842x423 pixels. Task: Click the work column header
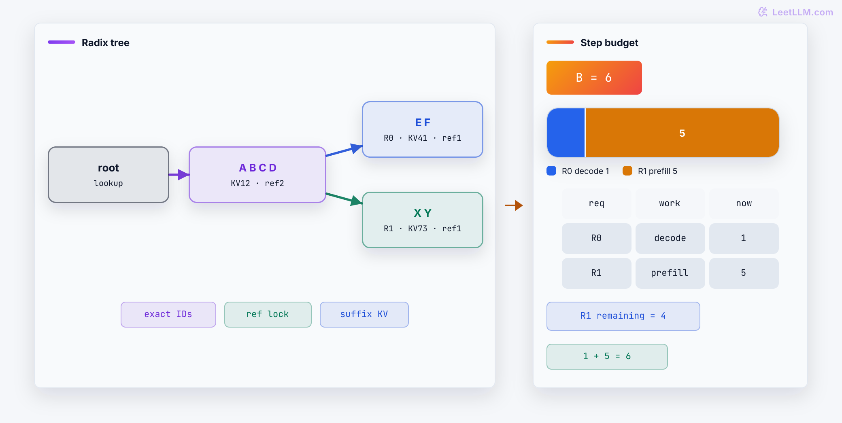click(x=670, y=204)
